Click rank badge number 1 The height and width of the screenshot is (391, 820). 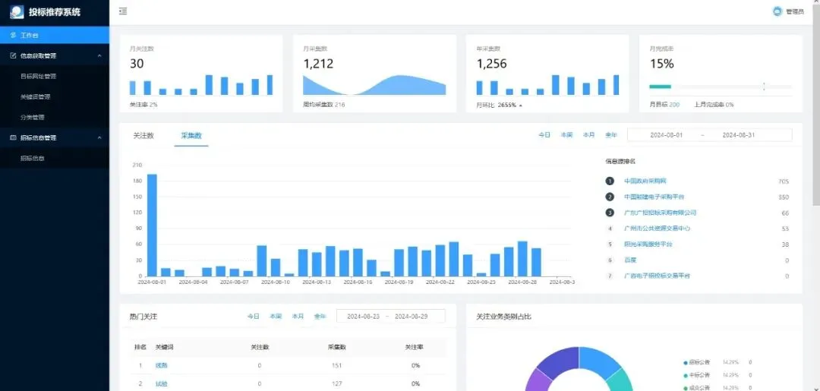[x=610, y=181]
